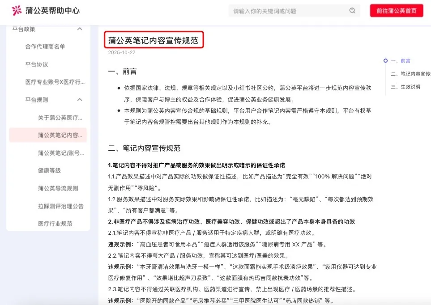This screenshot has height=305, width=431.
Task: Click the bullet beginning 本规则为蒲公英内容宣传合规
Action: tap(248, 116)
